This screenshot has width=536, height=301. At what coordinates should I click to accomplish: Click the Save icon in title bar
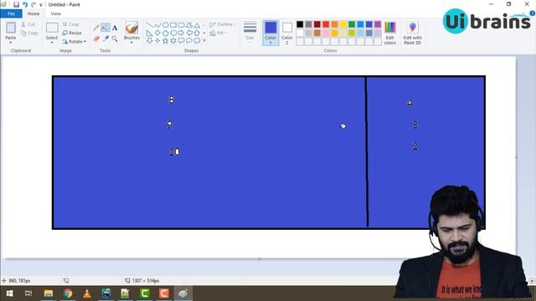coord(16,4)
